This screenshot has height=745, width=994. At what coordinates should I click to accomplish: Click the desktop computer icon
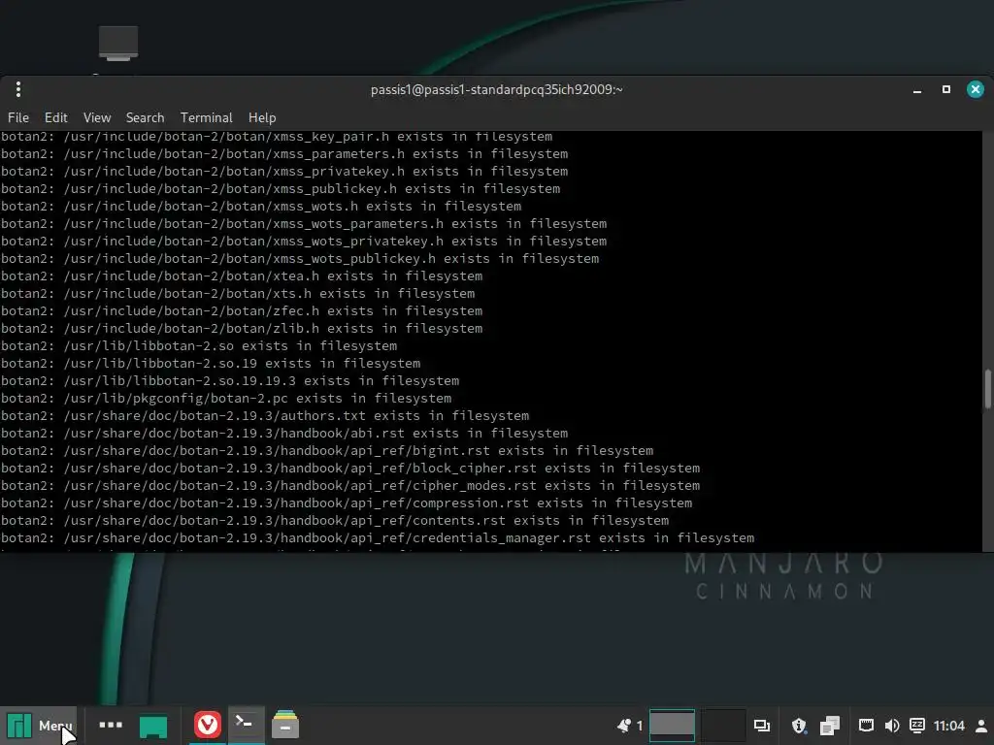(118, 44)
